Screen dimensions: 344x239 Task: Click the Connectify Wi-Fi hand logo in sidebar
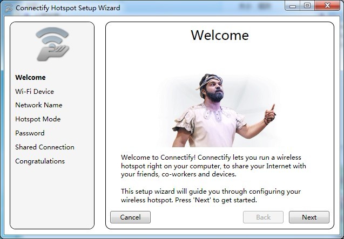coord(52,44)
